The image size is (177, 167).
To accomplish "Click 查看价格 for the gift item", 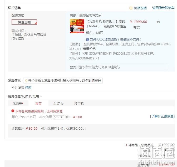I will tap(89, 49).
